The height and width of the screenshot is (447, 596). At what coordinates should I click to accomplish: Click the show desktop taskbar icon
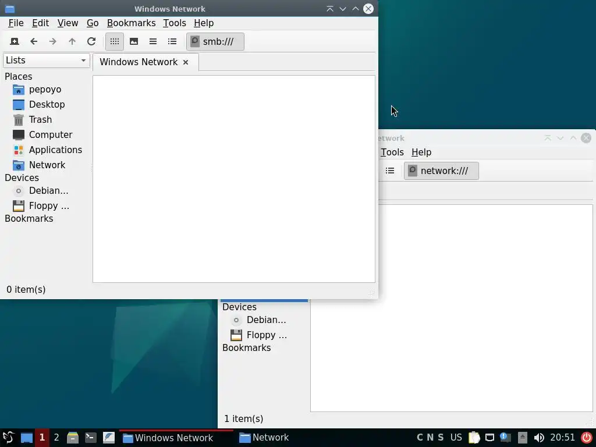(27, 438)
